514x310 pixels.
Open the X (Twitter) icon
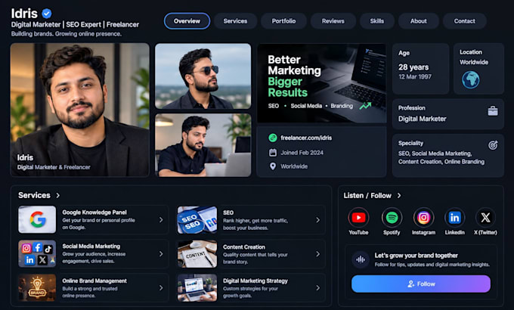pos(485,218)
